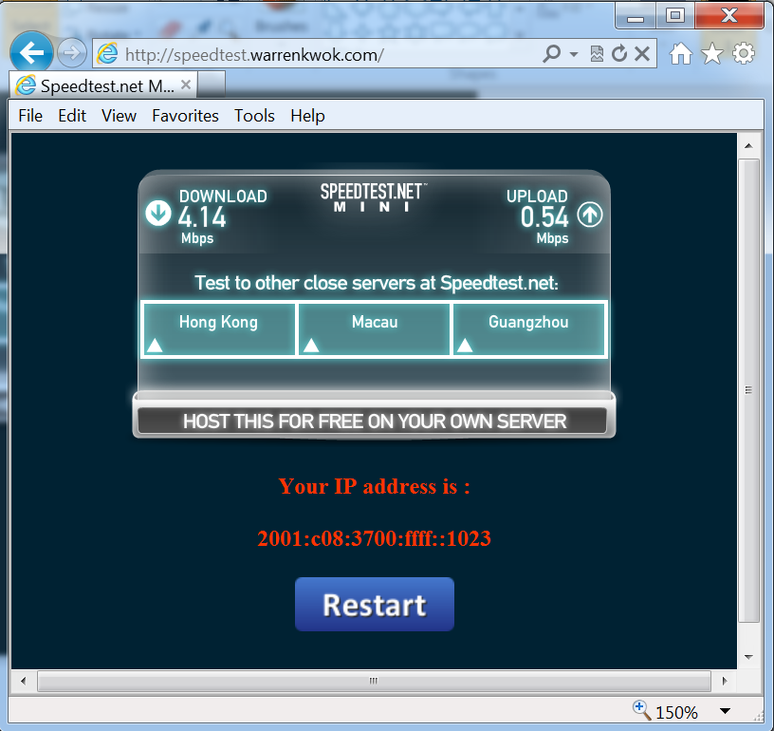Viewport: 774px width, 731px height.
Task: Click the download arrow icon
Action: tap(158, 214)
